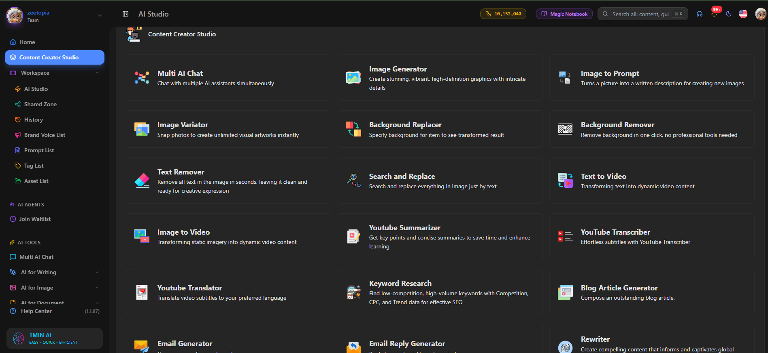The width and height of the screenshot is (768, 353).
Task: Expand the AI for Document menu chevron
Action: click(x=97, y=303)
